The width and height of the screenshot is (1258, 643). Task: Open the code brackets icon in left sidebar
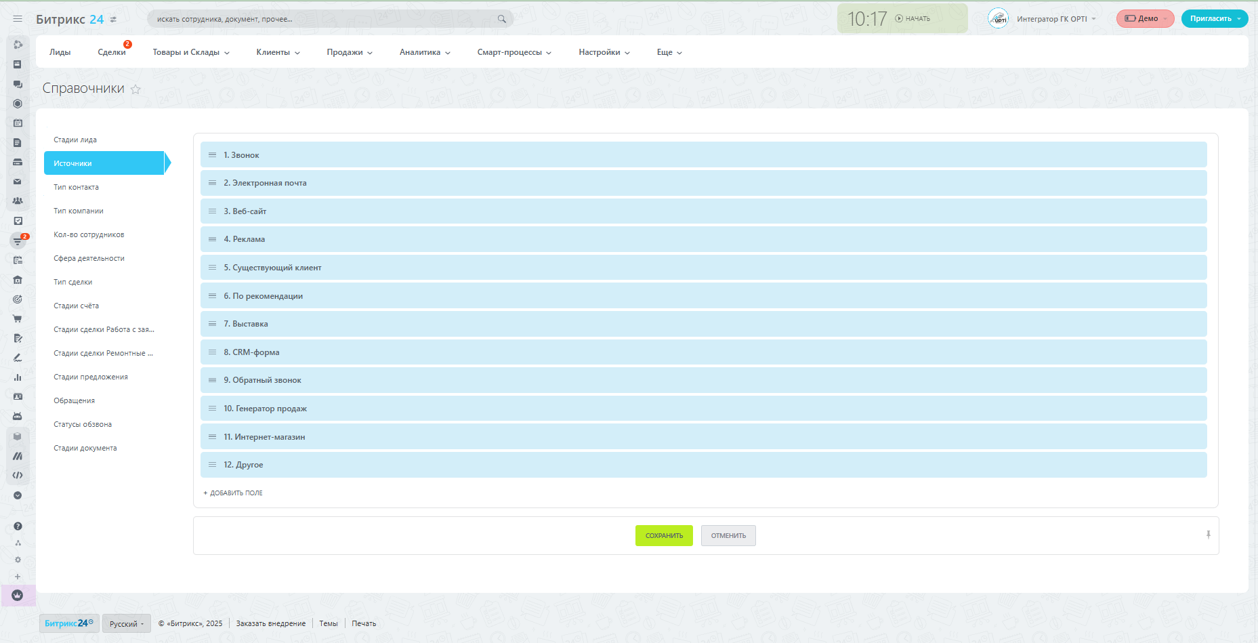coord(18,475)
